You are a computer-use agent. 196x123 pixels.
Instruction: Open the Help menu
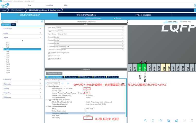(66, 5)
